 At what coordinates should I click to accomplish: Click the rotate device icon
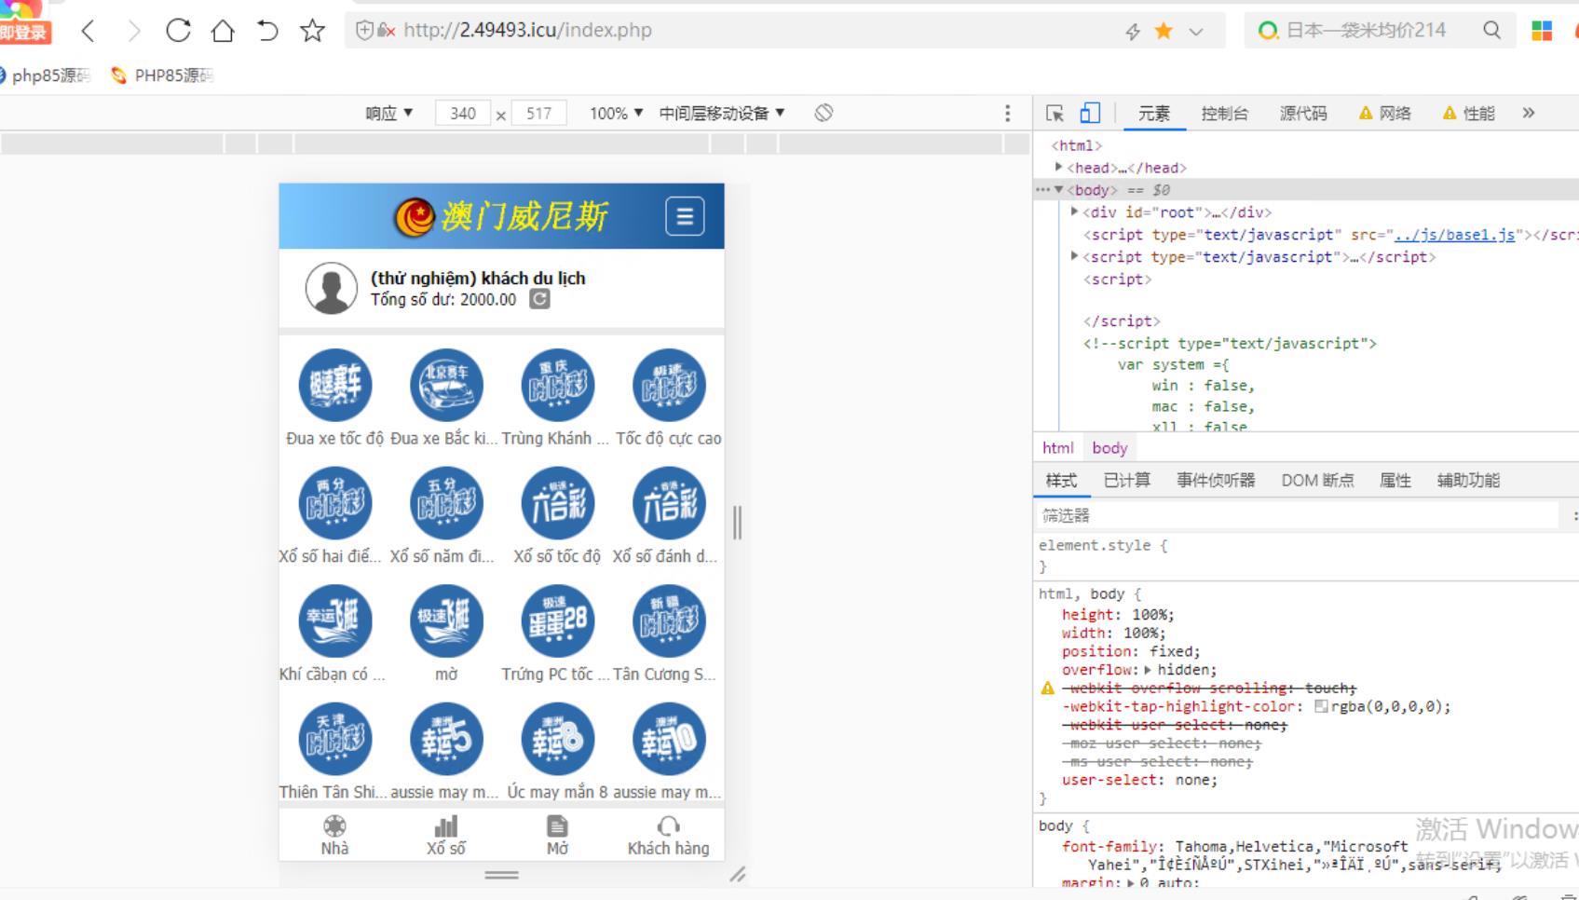click(x=824, y=114)
